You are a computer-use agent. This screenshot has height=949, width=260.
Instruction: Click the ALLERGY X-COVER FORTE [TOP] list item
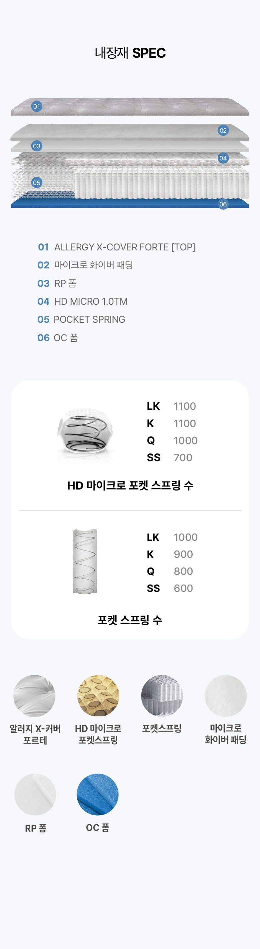[x=117, y=247]
